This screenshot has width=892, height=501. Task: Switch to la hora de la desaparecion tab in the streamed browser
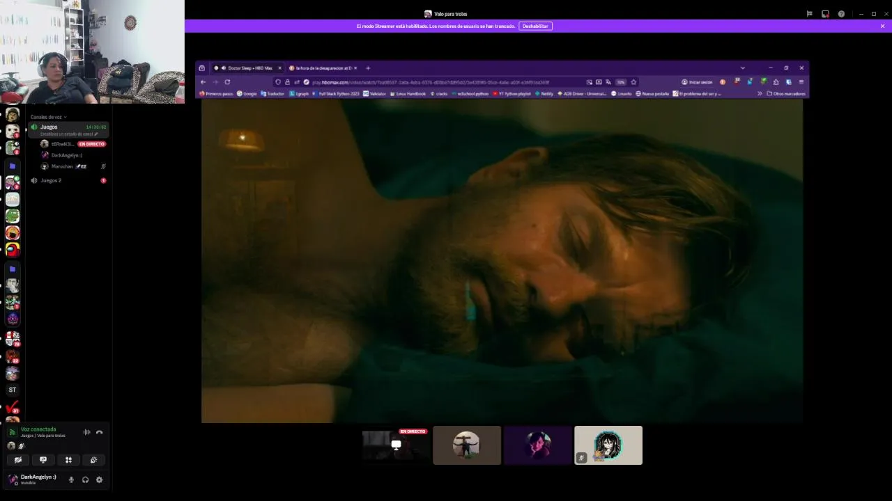[323, 68]
